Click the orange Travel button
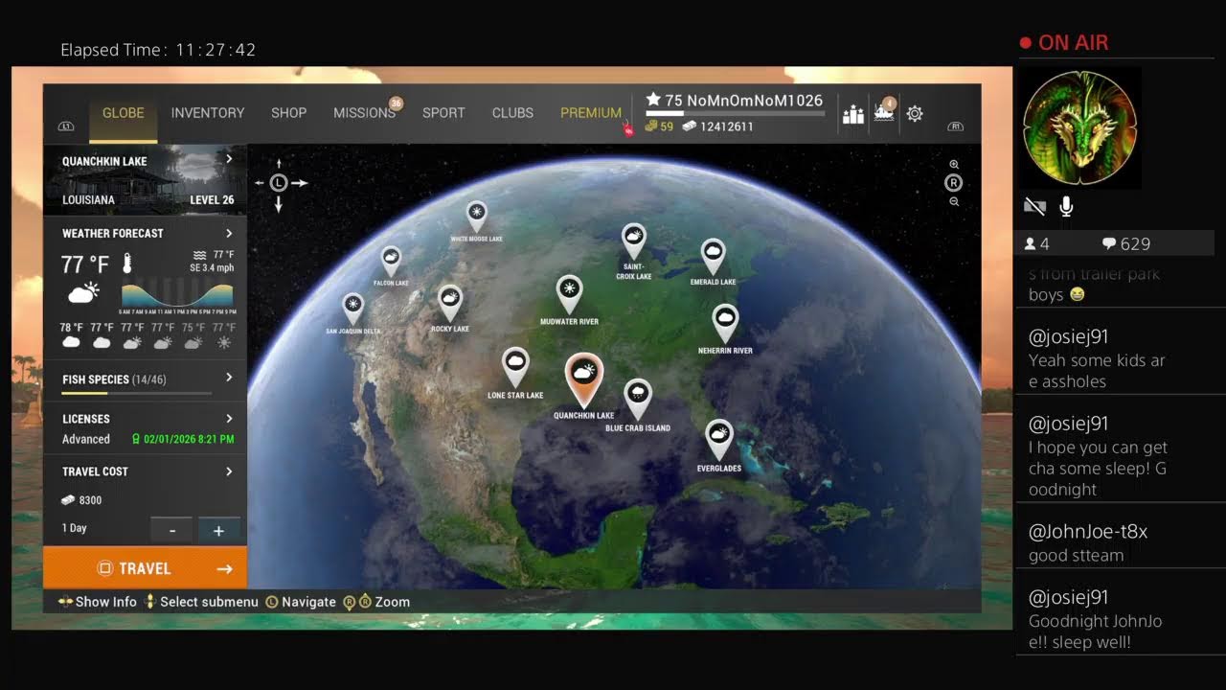This screenshot has width=1226, height=690. tap(146, 568)
